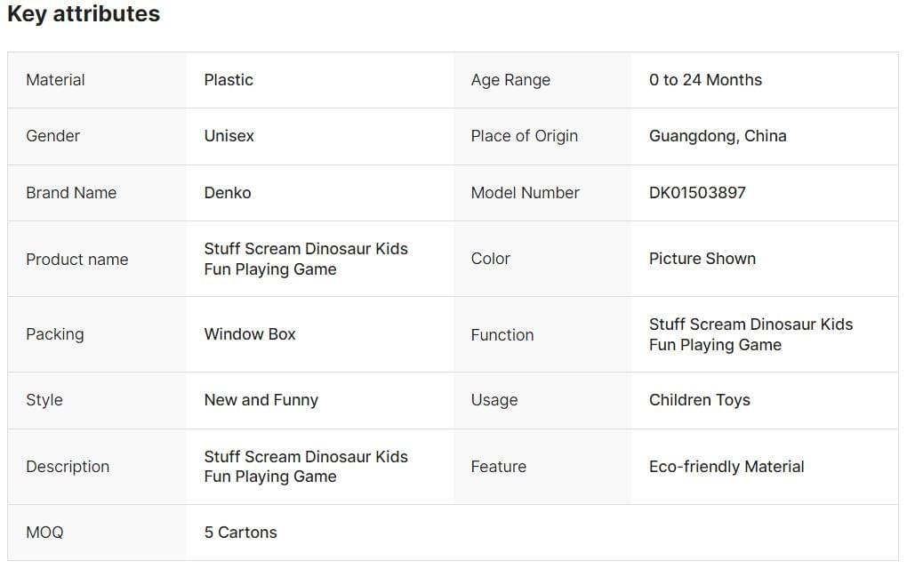The image size is (907, 569).
Task: Click the Description label cell
Action: point(68,467)
